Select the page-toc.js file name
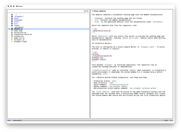This screenshot has width=181, height=132. 19,38
